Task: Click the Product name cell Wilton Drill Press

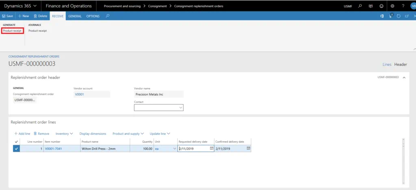Action: click(x=105, y=149)
